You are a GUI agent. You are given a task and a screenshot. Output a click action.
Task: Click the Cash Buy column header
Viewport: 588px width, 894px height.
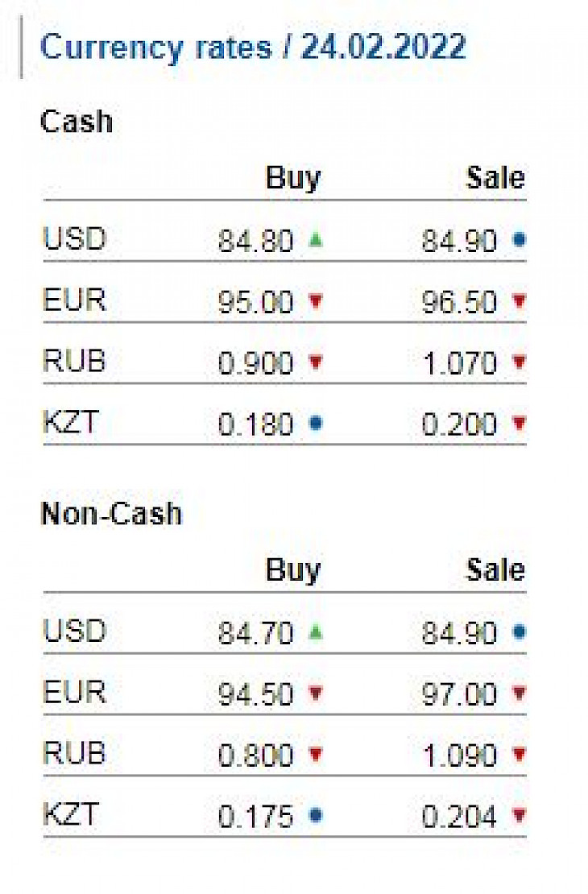click(293, 179)
